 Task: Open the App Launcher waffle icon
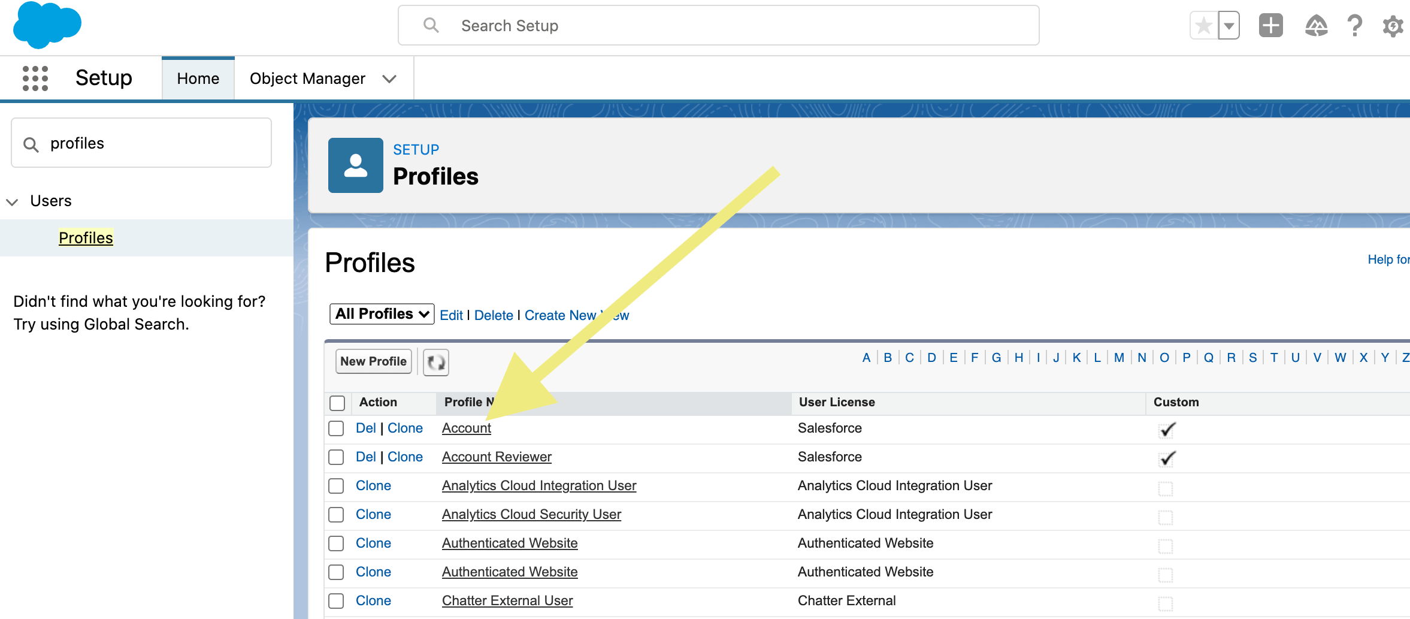(x=35, y=77)
